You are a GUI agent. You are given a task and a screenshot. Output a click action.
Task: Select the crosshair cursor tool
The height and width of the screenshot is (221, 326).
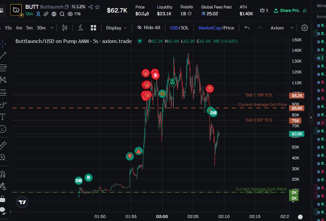3,43
